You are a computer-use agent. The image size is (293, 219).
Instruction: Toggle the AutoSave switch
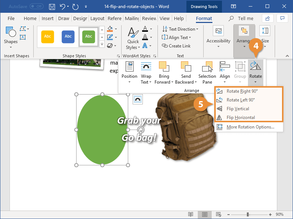pyautogui.click(x=37, y=7)
